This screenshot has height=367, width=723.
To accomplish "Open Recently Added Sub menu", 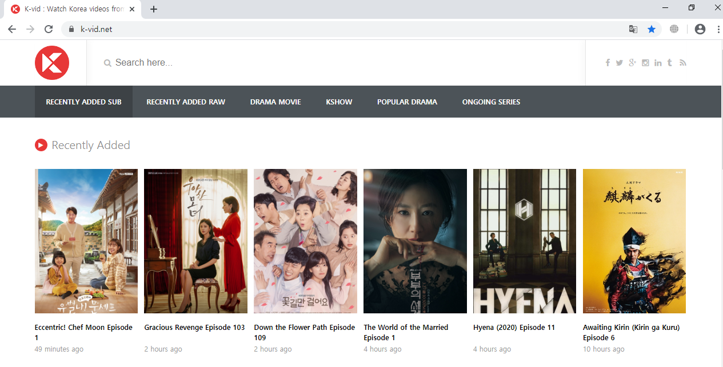I will coord(83,102).
